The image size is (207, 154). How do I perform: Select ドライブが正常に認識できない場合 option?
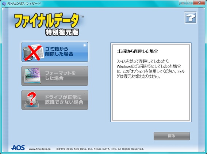[x=55, y=100]
